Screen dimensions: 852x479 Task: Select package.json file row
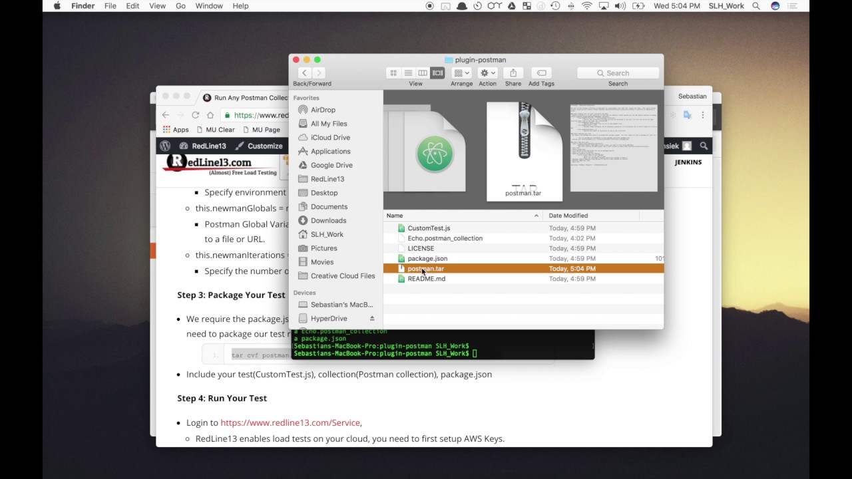click(523, 258)
